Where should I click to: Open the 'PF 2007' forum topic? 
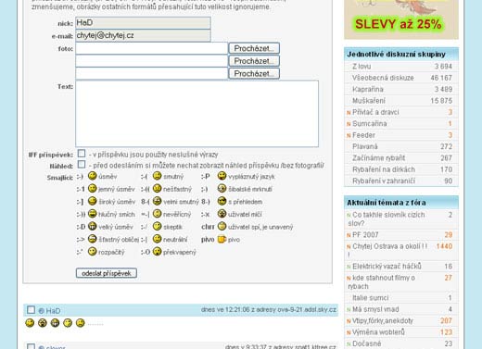click(365, 235)
